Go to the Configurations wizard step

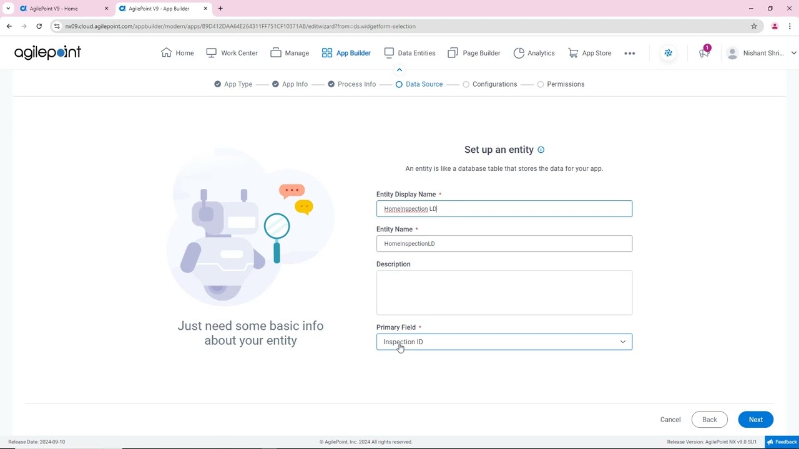coord(489,84)
